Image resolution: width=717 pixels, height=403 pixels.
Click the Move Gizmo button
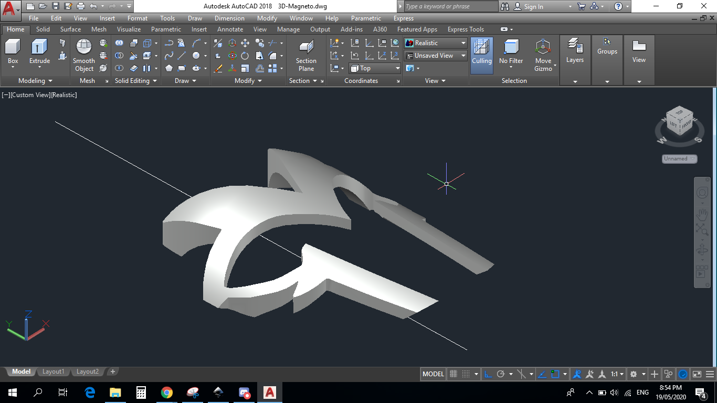(543, 55)
